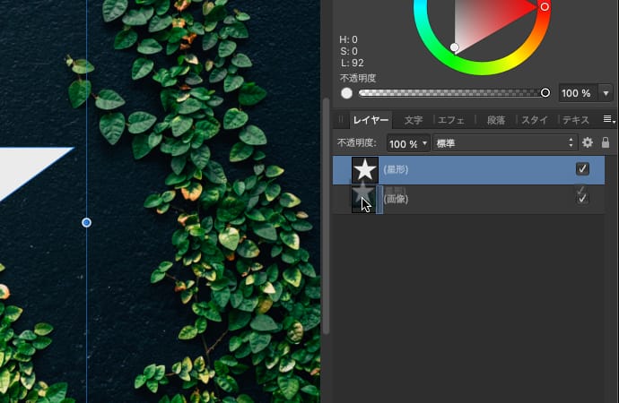The image size is (619, 403).
Task: Switch to the 文字 tab
Action: point(413,120)
